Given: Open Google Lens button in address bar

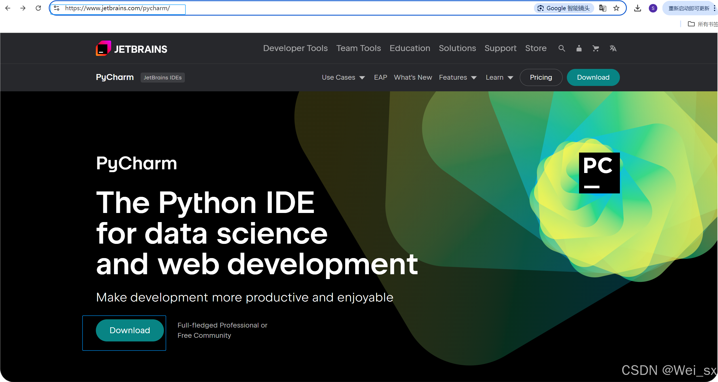Looking at the screenshot, I should pos(564,8).
